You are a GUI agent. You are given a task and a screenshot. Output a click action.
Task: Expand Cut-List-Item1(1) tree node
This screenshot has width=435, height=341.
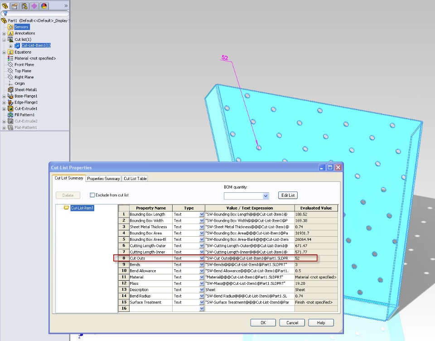click(x=10, y=46)
